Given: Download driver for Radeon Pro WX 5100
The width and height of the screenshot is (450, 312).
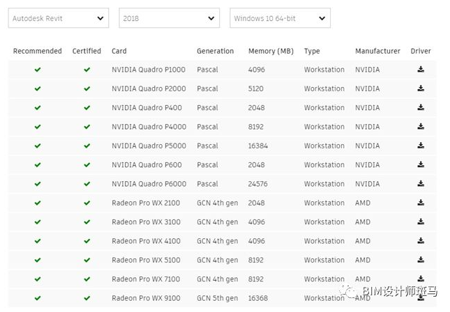Looking at the screenshot, I should coord(421,260).
